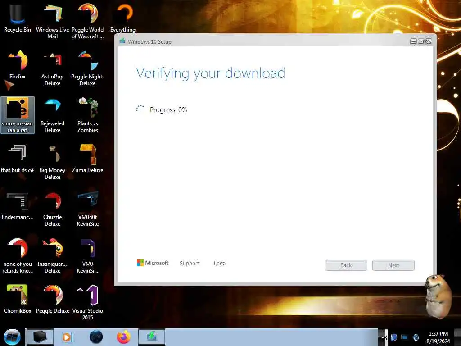The image size is (461, 346).
Task: Minimize the Windows 10 Setup window
Action: pyautogui.click(x=413, y=42)
